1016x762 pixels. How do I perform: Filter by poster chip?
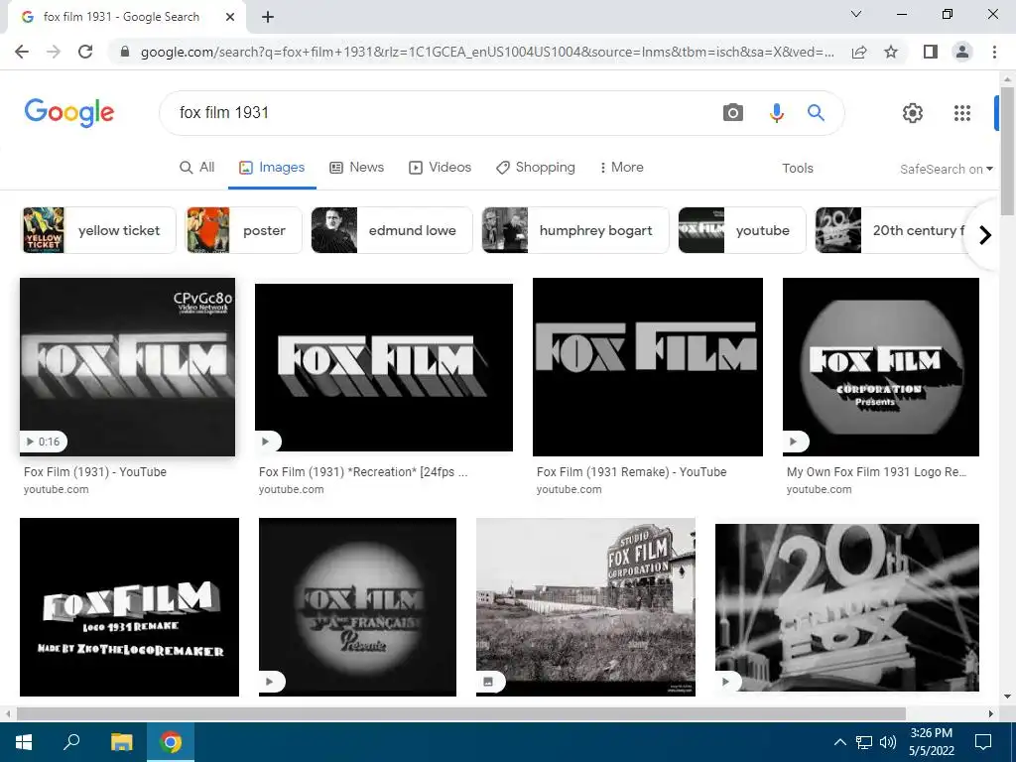click(244, 230)
